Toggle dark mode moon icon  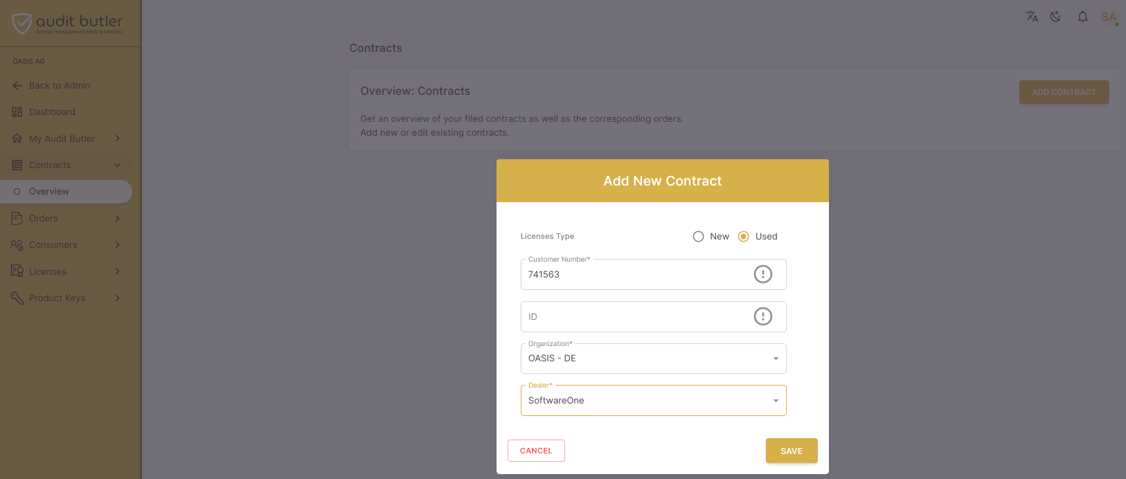(1055, 17)
